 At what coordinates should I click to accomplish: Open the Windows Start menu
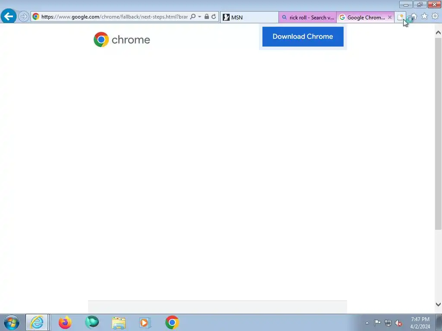pyautogui.click(x=12, y=322)
